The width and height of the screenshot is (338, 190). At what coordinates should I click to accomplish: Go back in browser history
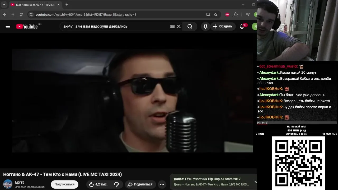(x=5, y=15)
